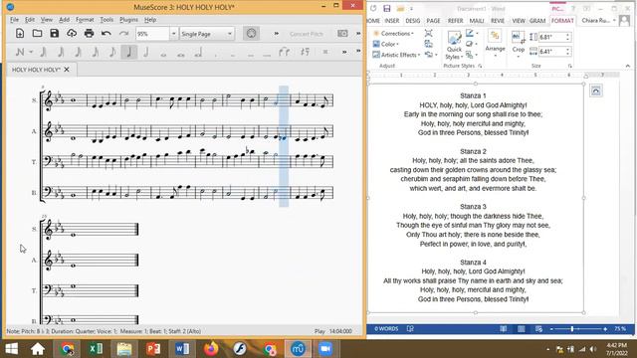Image resolution: width=637 pixels, height=358 pixels.
Task: Open note input mode dropdown arrow
Action: [31, 52]
